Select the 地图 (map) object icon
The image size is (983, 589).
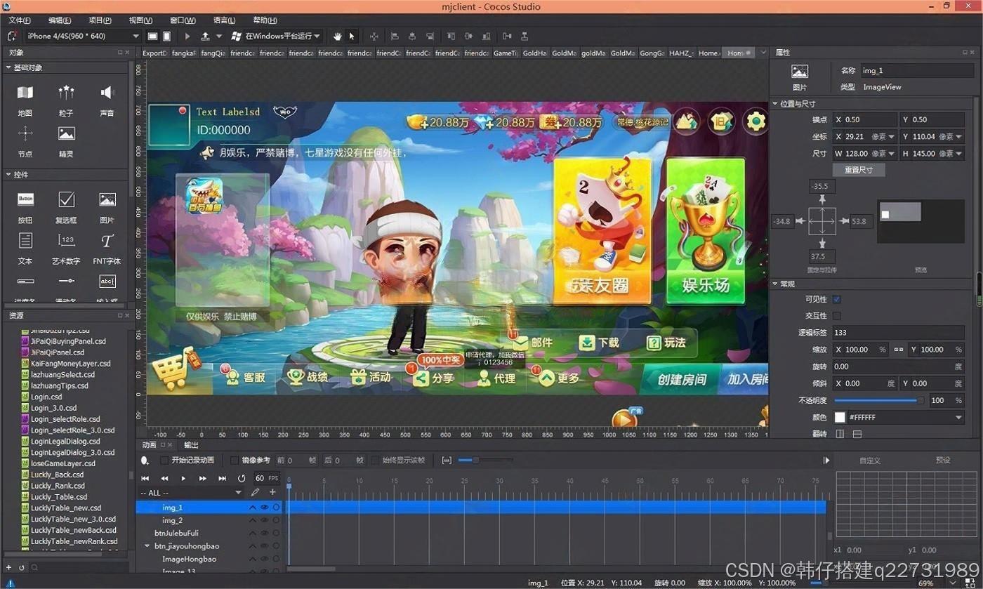tap(25, 93)
